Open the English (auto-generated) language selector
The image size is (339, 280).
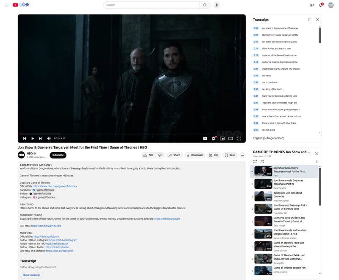(269, 138)
